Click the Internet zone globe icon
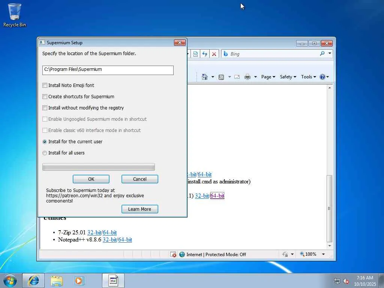Viewport: 384px width, 288px height. tap(182, 255)
